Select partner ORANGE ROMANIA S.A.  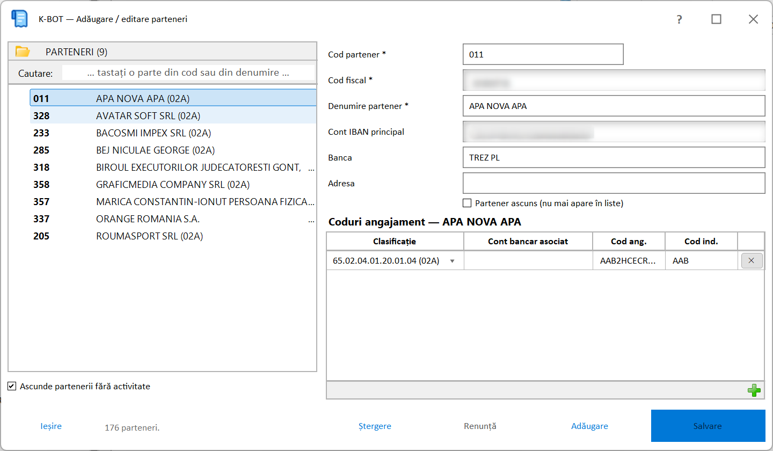[x=173, y=219]
